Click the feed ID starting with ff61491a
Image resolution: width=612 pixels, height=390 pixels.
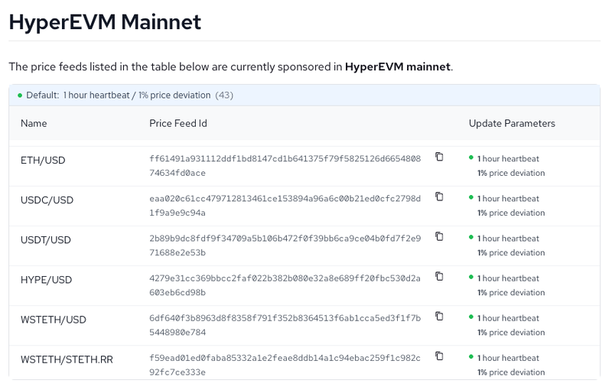coord(285,166)
